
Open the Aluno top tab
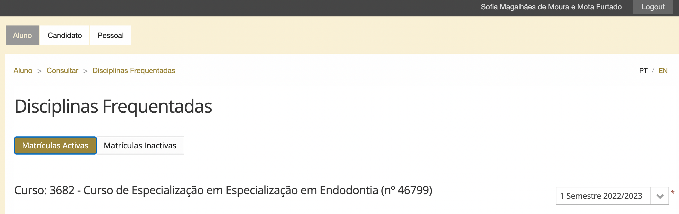point(22,35)
